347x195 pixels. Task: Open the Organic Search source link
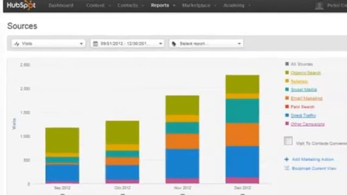(306, 73)
